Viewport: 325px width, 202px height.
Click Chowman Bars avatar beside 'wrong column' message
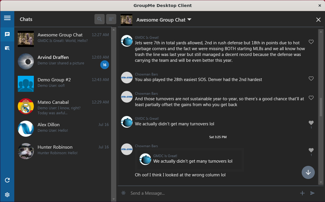(x=127, y=149)
